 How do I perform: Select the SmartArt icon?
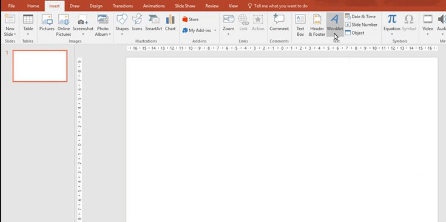click(154, 22)
